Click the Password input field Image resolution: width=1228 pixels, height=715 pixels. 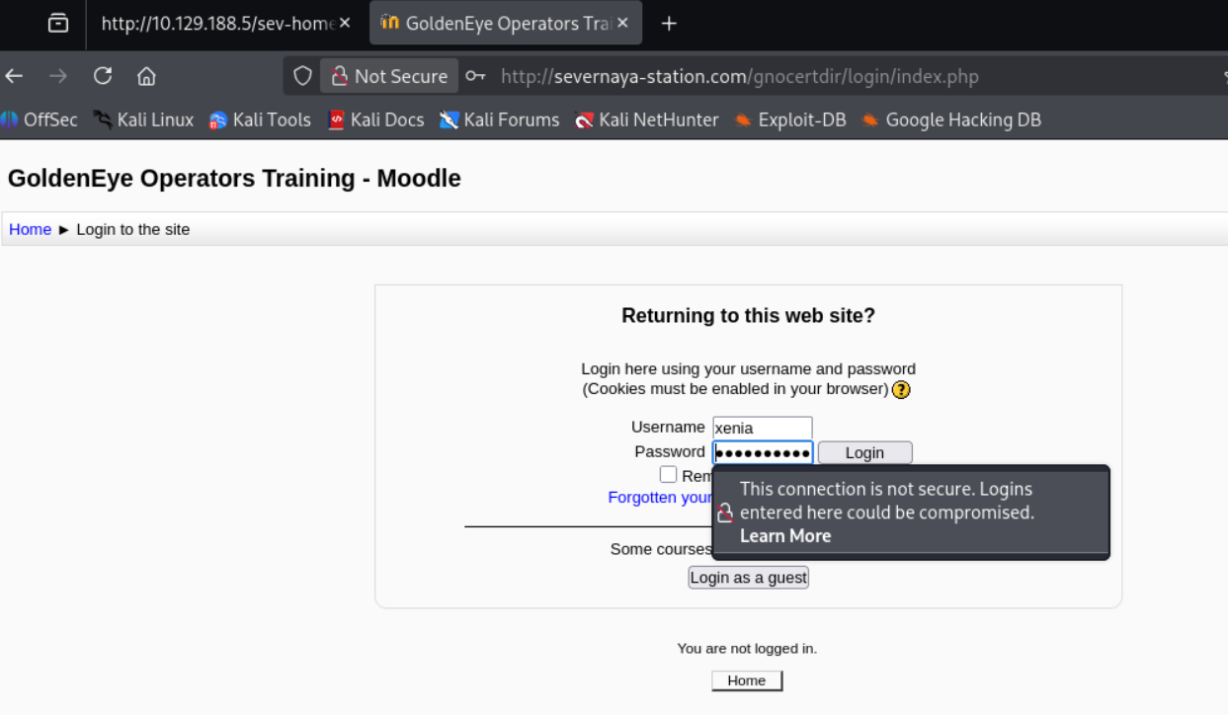click(762, 452)
